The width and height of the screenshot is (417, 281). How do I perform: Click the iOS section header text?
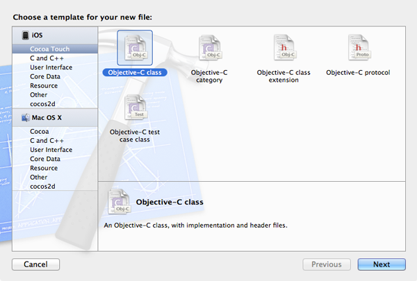[x=38, y=35]
